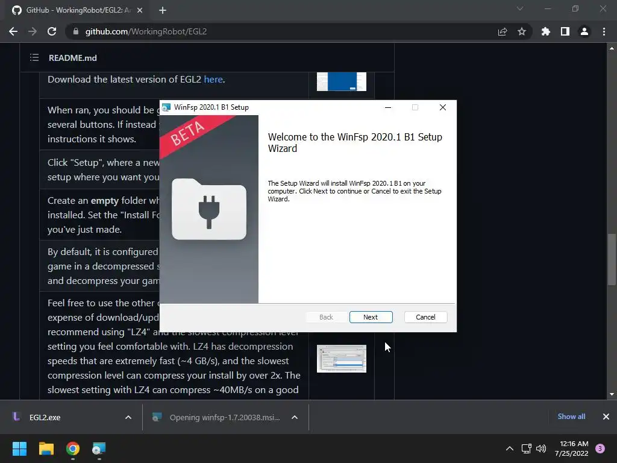
Task: Open File Explorer from the taskbar
Action: (x=46, y=449)
